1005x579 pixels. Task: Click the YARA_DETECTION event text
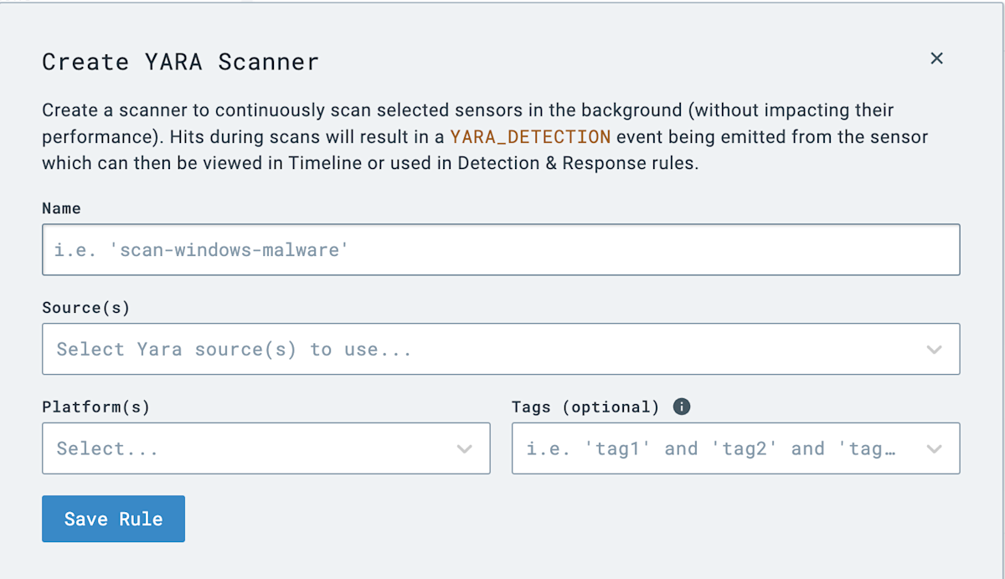point(529,136)
